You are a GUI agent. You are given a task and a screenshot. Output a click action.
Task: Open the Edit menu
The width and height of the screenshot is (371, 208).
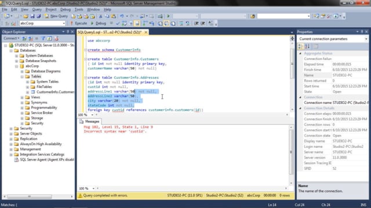14,9
